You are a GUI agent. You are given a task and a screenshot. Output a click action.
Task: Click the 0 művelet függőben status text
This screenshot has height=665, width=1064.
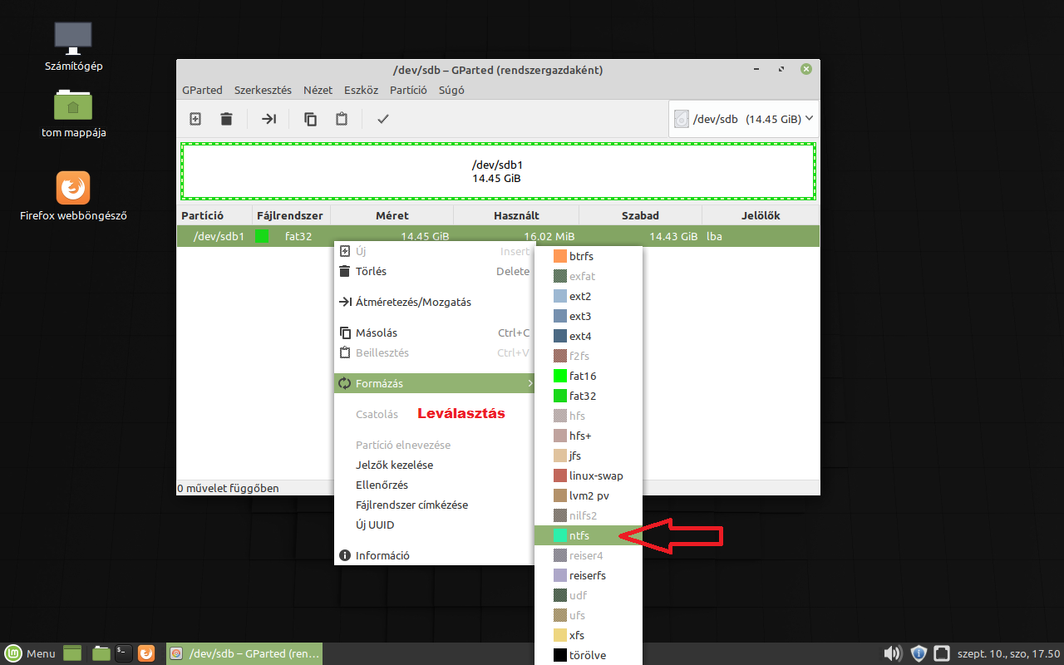click(x=229, y=488)
